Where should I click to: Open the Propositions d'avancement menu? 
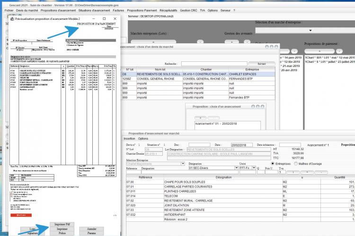click(x=58, y=10)
